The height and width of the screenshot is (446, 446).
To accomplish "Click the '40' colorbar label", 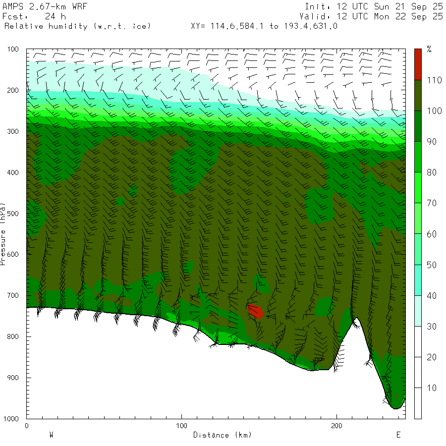I will 432,295.
